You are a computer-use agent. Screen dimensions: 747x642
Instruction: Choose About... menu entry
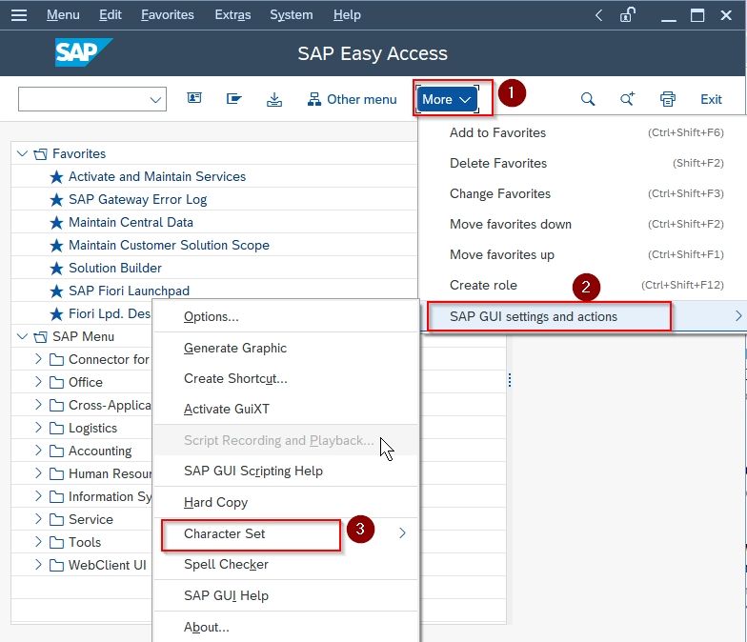tap(286, 627)
